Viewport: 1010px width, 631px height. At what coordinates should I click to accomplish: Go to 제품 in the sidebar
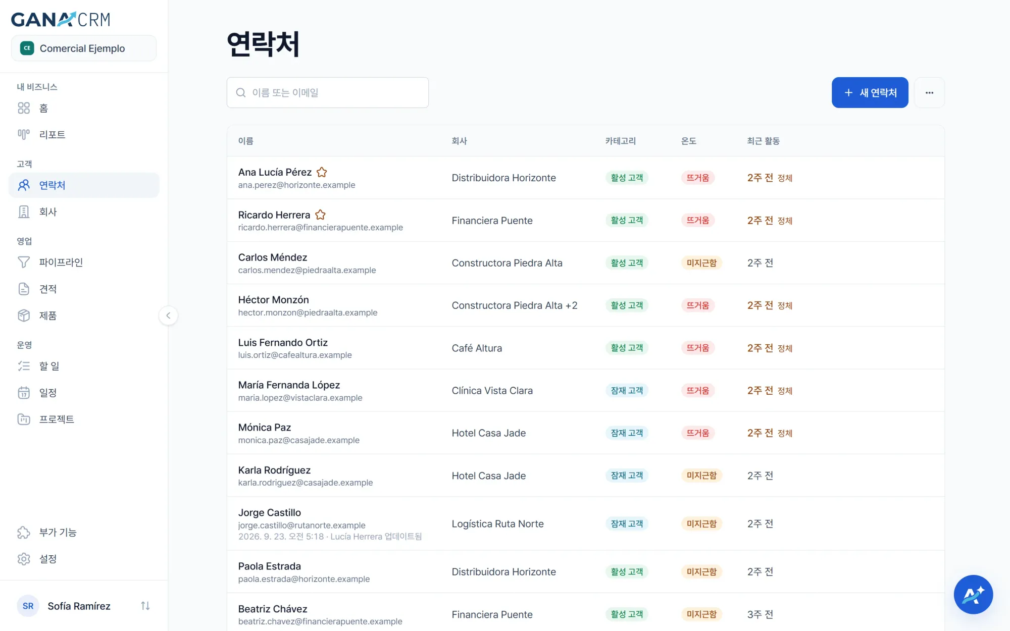(84, 315)
